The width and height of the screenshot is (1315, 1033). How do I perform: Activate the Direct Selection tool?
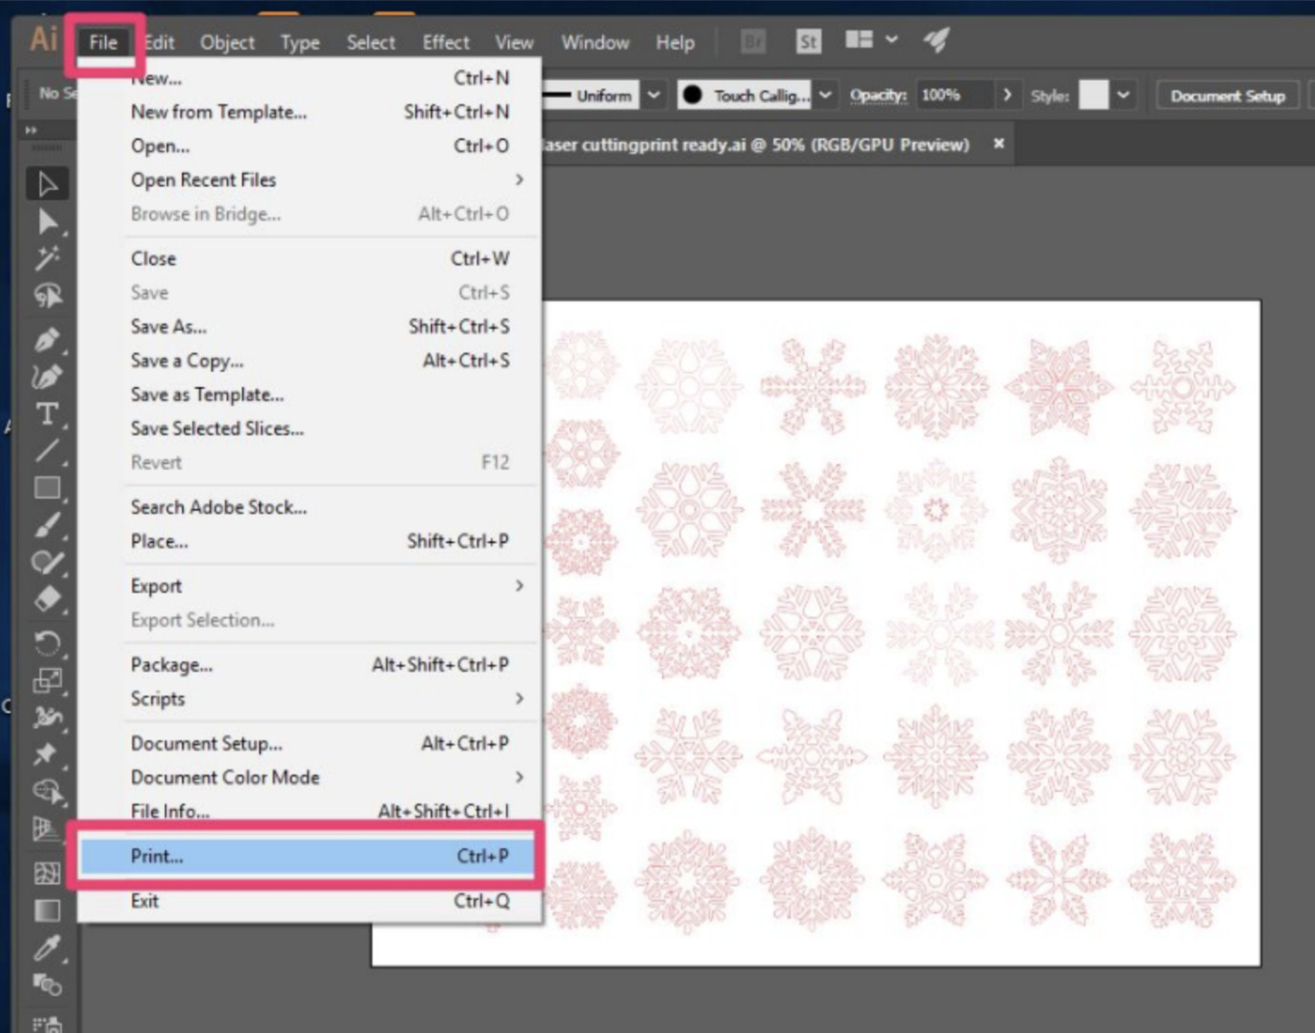(x=47, y=221)
